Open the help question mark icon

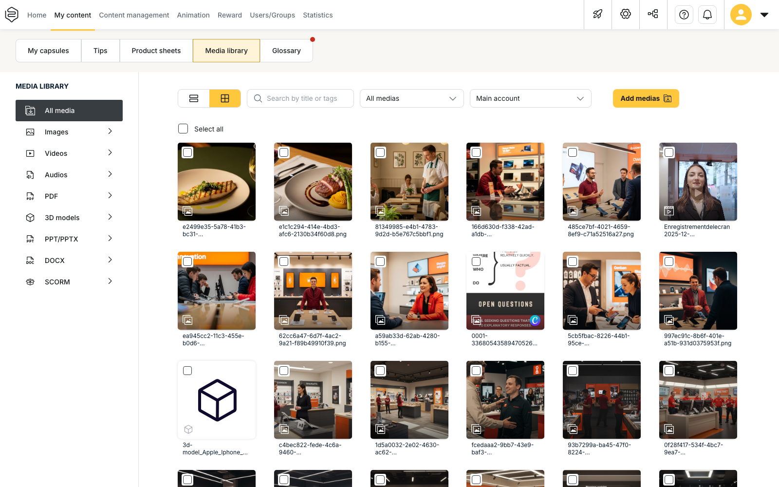tap(684, 15)
